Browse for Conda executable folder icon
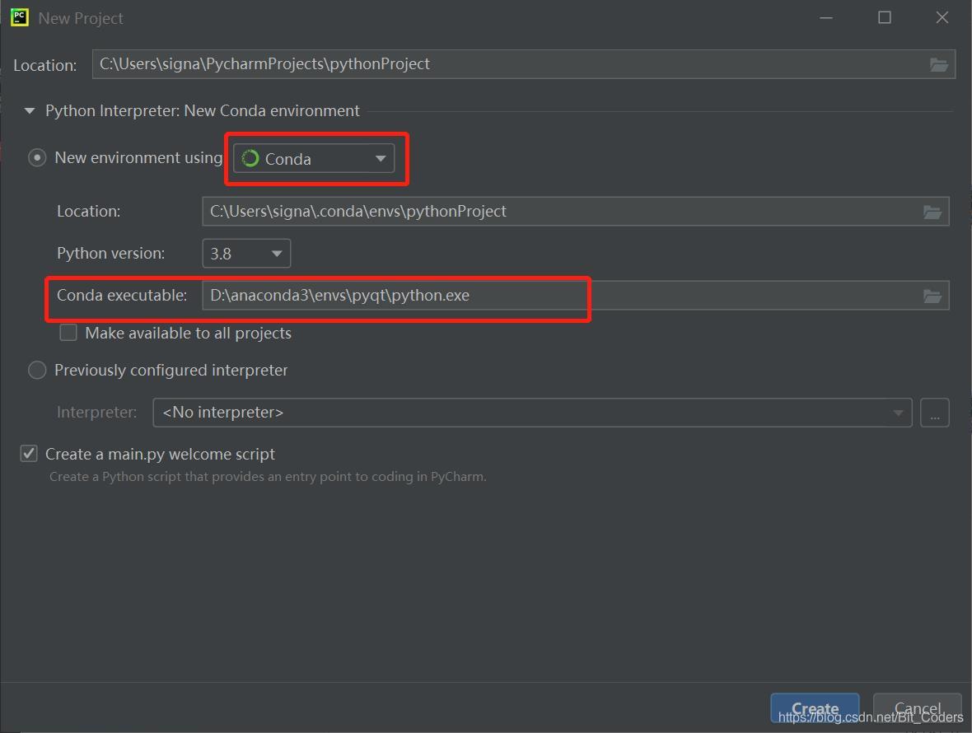 pos(932,296)
